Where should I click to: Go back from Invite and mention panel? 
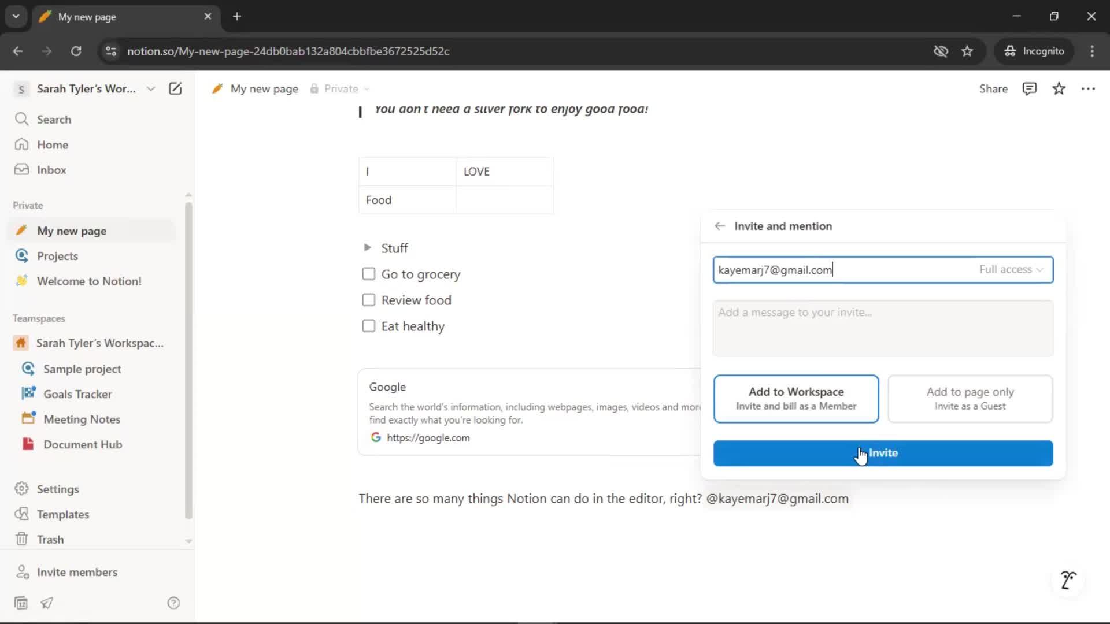pos(720,226)
